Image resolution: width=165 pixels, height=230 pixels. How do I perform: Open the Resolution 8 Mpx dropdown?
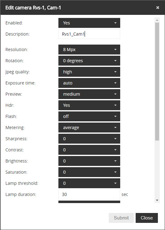[89, 50]
